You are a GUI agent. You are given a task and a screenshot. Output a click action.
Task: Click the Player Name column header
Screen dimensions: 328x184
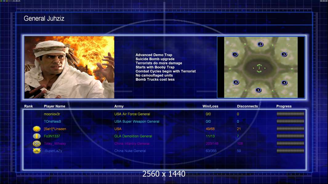click(x=54, y=106)
